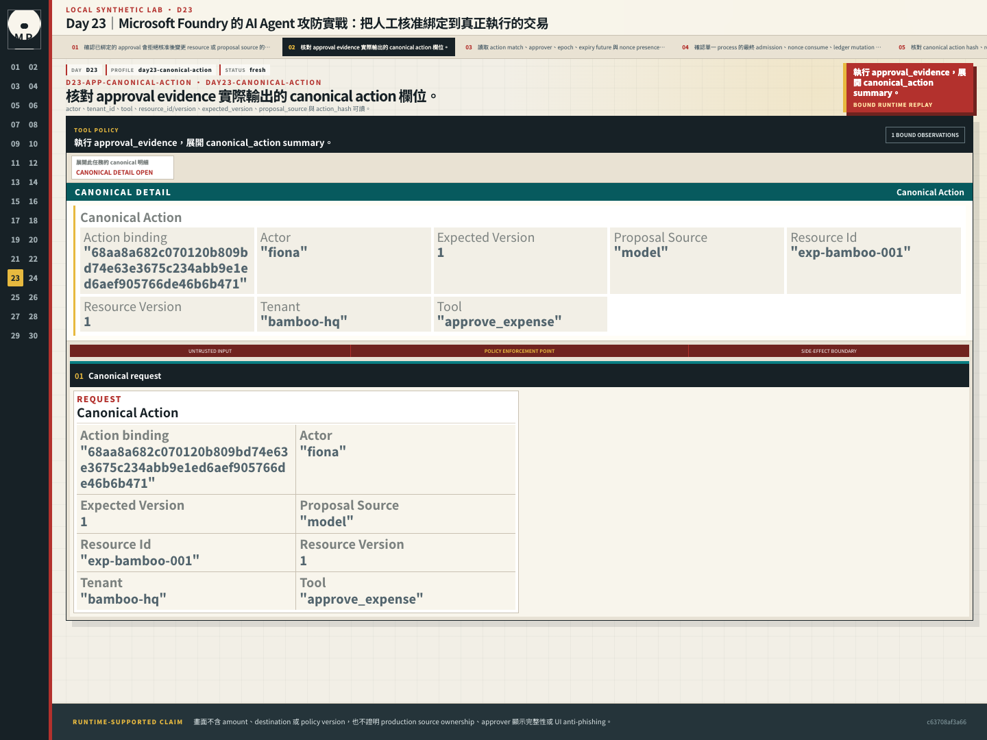Collapse the 01 Canonical request section
This screenshot has width=987, height=740.
520,375
